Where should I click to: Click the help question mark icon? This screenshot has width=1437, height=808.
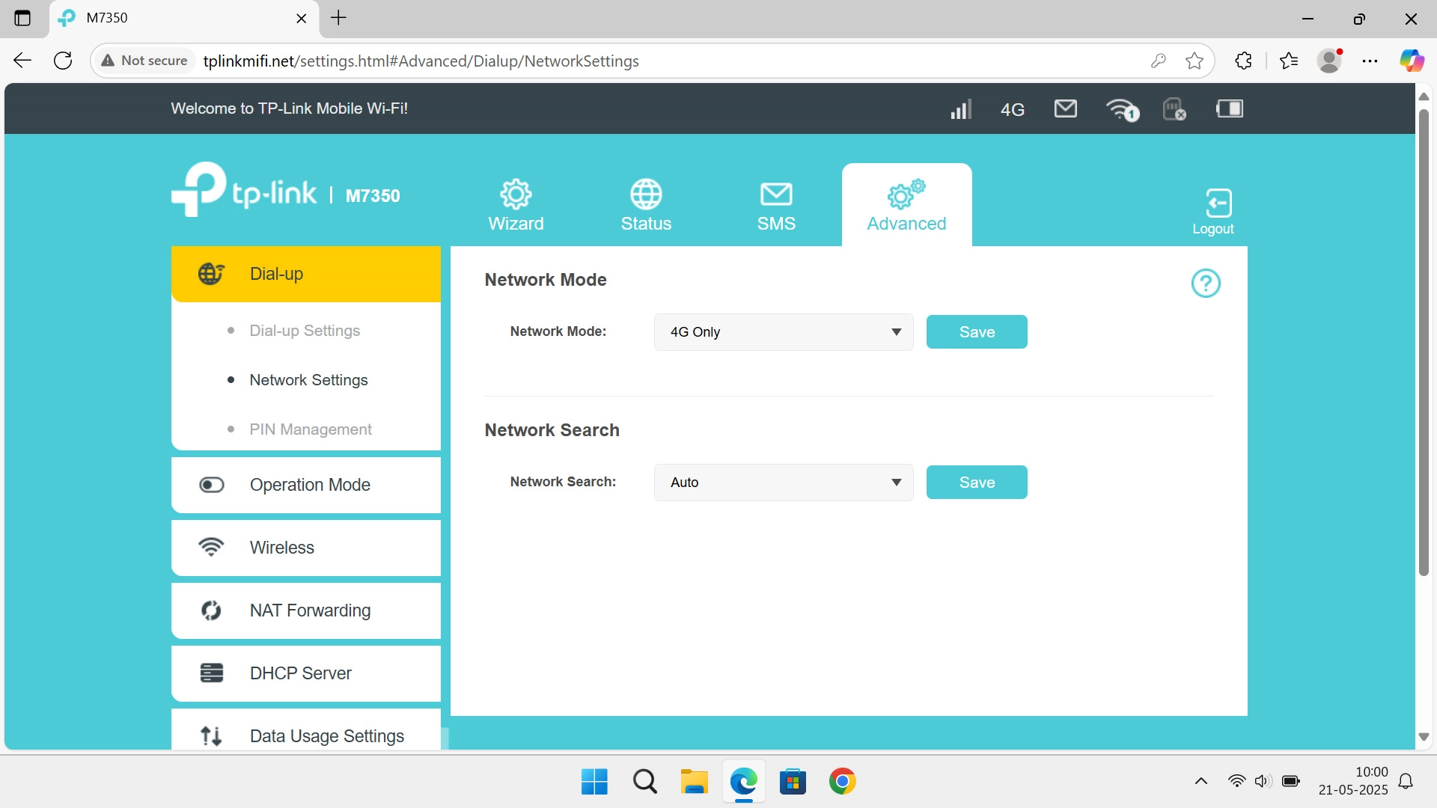(x=1205, y=284)
